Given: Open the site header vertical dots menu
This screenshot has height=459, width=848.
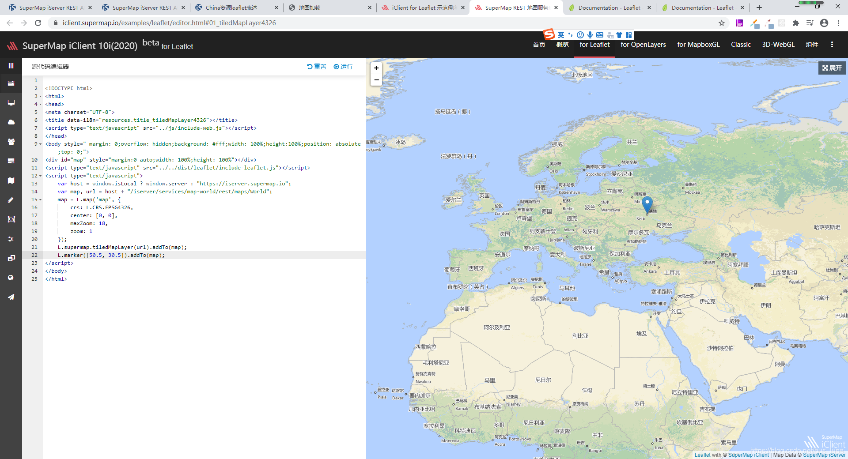Looking at the screenshot, I should tap(832, 45).
